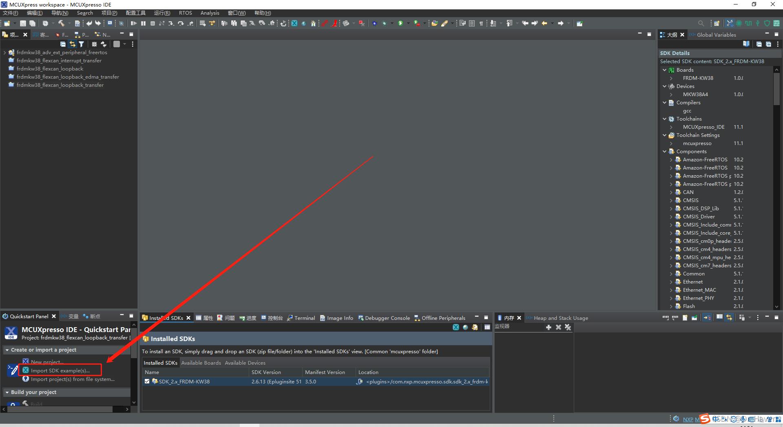The image size is (783, 427).
Task: Collapse the Boards node in SDK Details
Action: point(664,70)
